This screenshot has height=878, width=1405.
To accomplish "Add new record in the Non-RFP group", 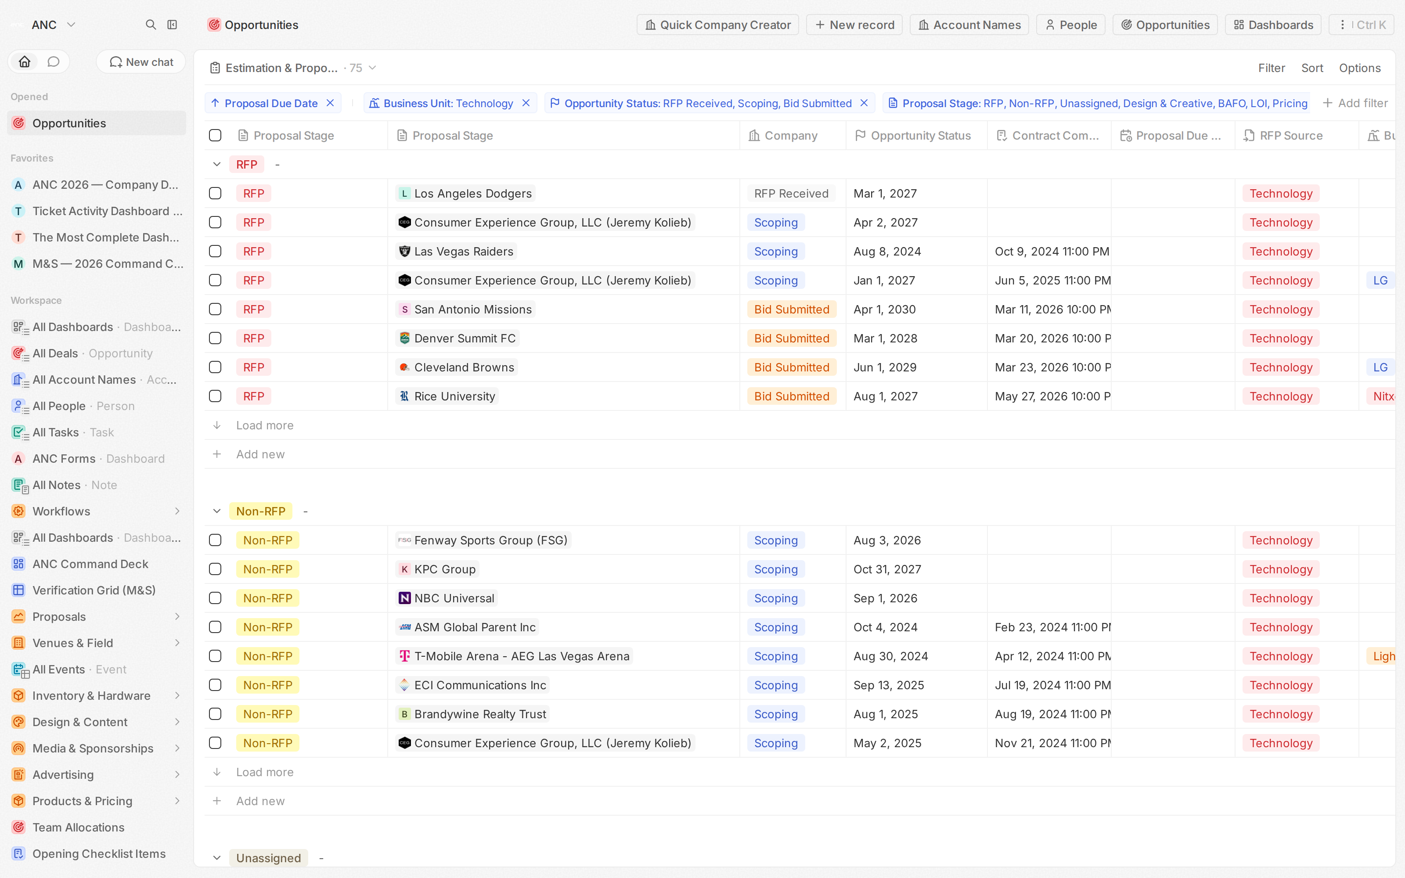I will pos(260,801).
